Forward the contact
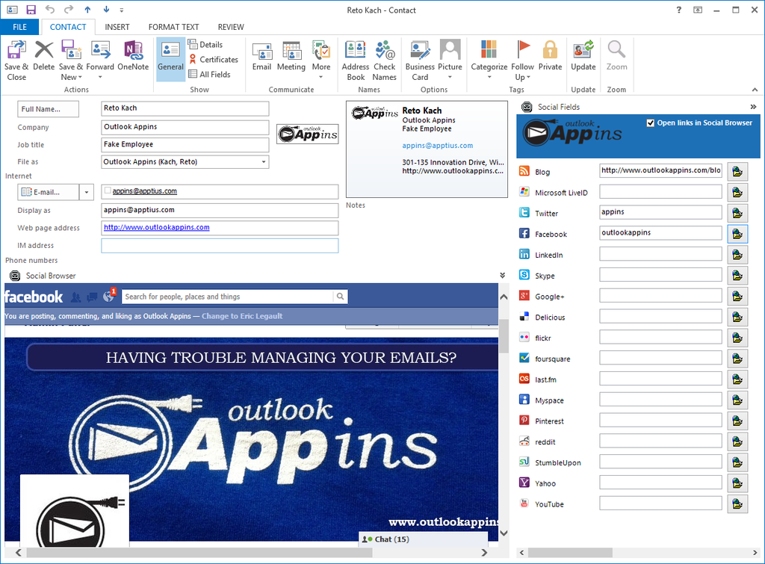Screen dimensions: 765x564 tap(100, 61)
